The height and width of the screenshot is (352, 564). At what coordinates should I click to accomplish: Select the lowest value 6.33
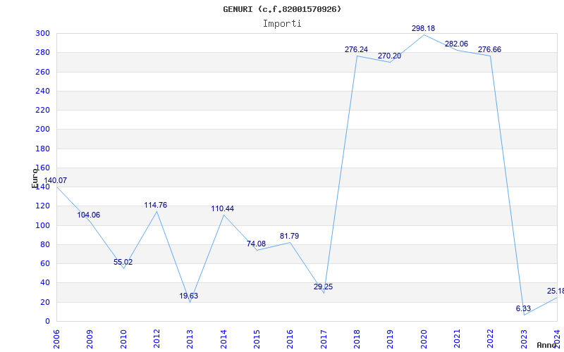click(523, 308)
